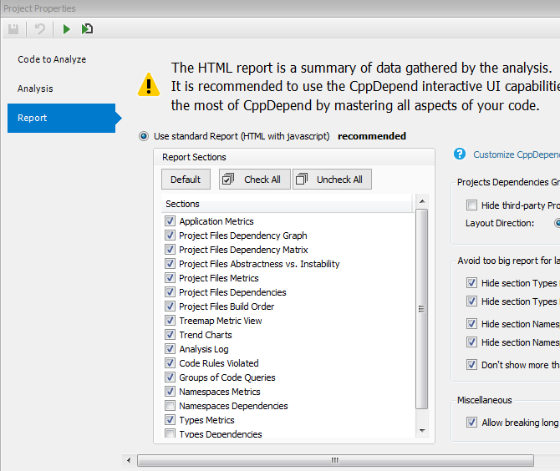Click the Sections column header

tap(287, 204)
